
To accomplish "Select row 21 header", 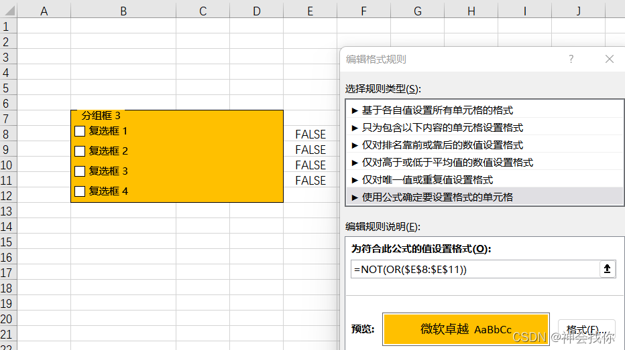I will click(8, 334).
